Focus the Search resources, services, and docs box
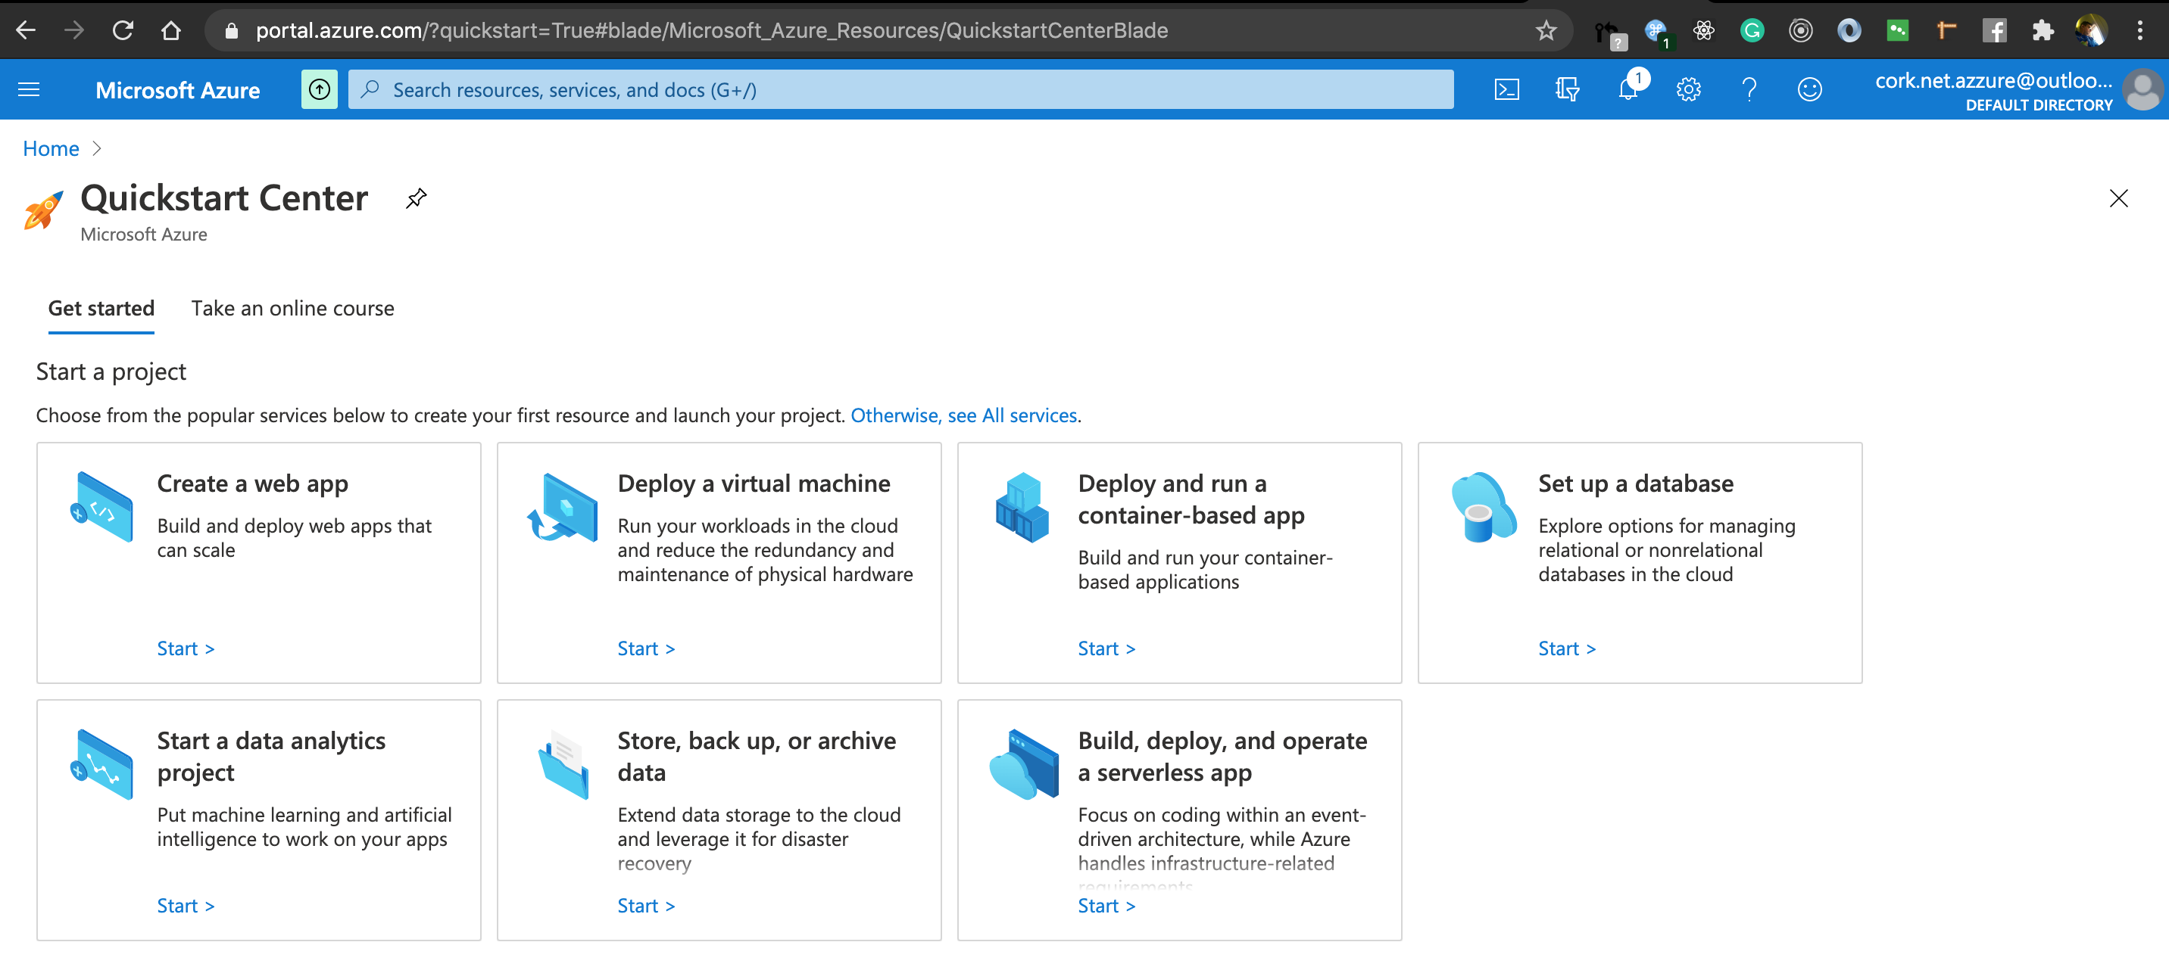 coord(901,89)
